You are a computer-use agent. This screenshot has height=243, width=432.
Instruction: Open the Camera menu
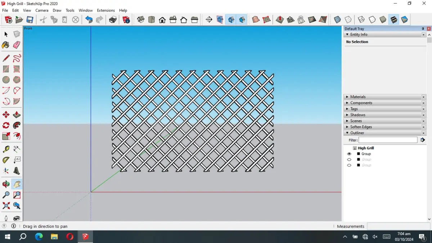click(x=42, y=10)
